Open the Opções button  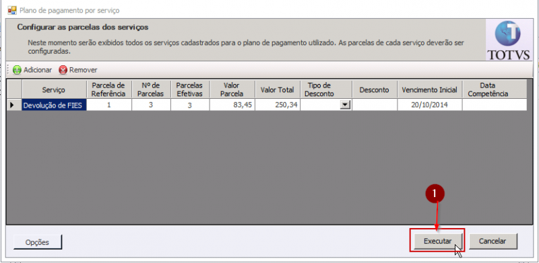click(38, 242)
